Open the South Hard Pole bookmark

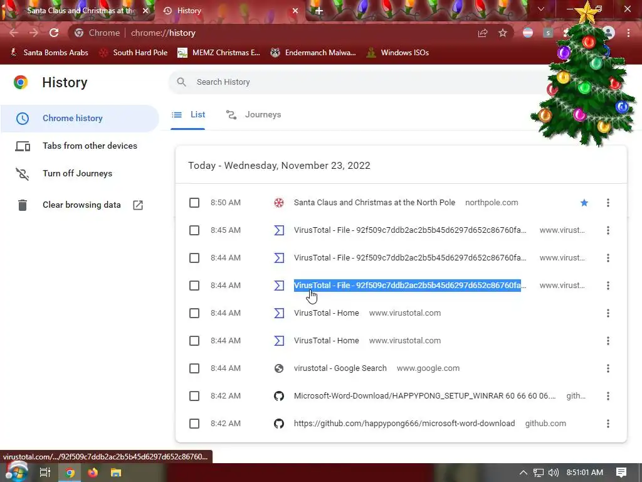pyautogui.click(x=134, y=53)
